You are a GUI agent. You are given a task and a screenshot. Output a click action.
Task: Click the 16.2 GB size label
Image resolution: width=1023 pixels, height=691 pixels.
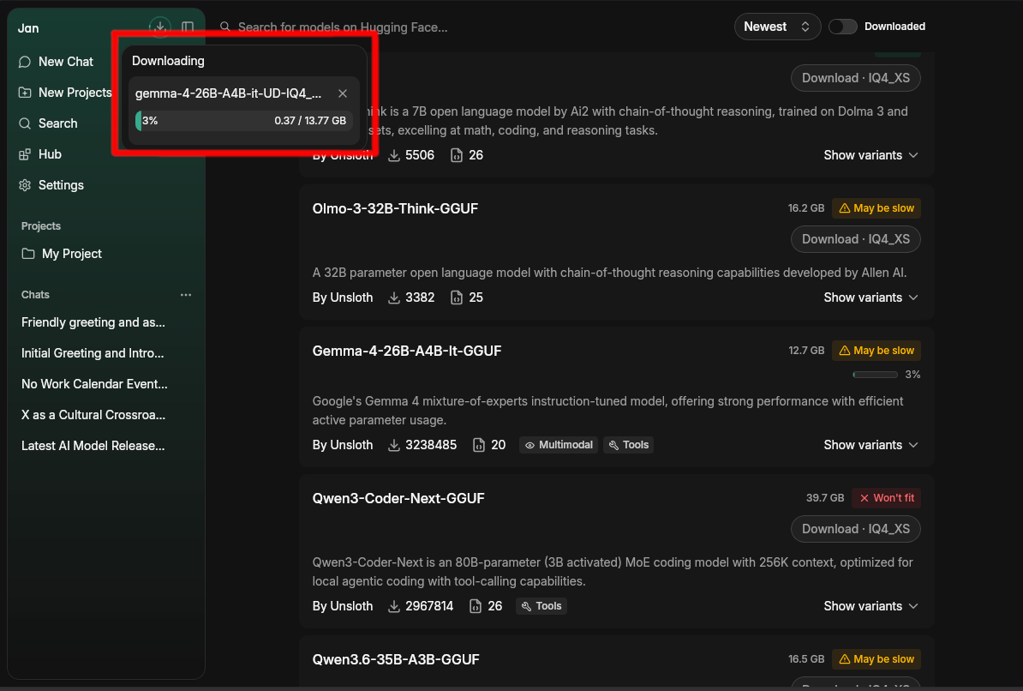click(805, 208)
